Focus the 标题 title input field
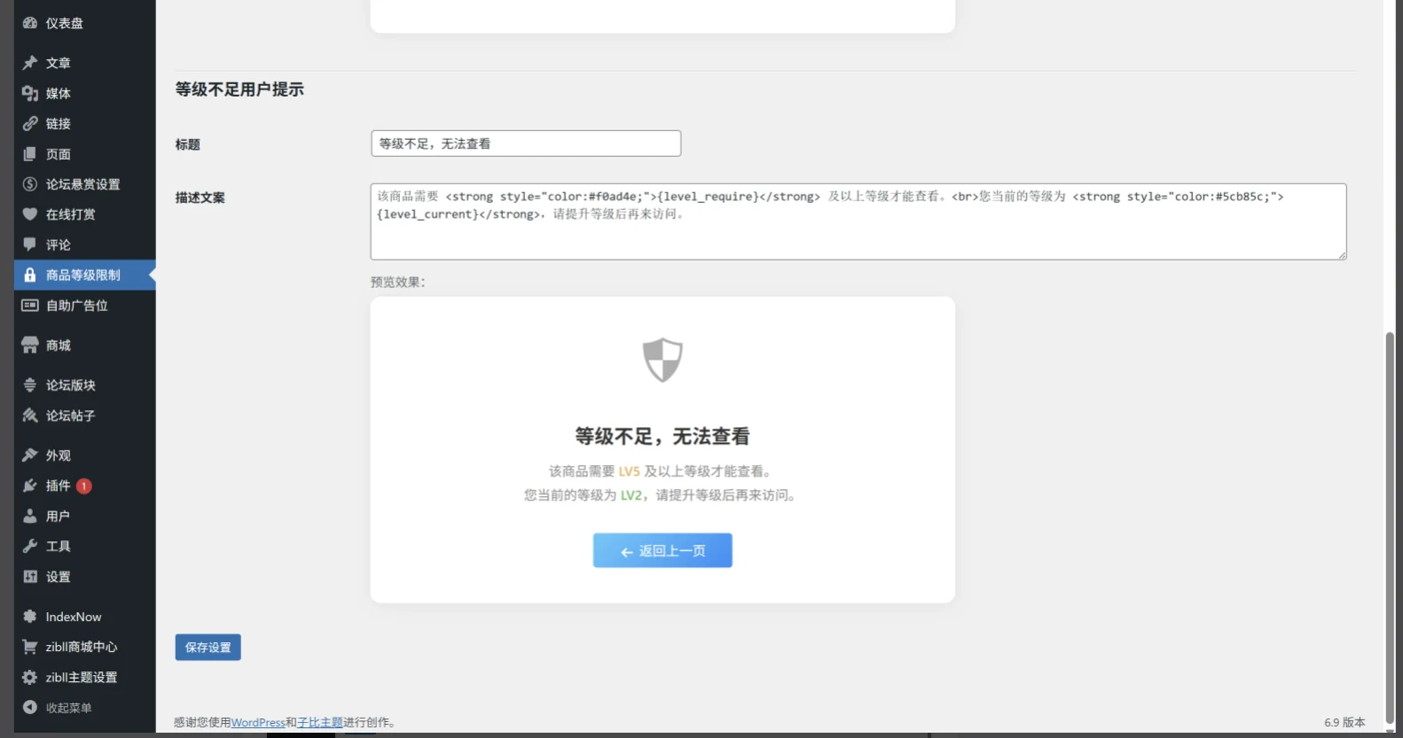 point(526,144)
